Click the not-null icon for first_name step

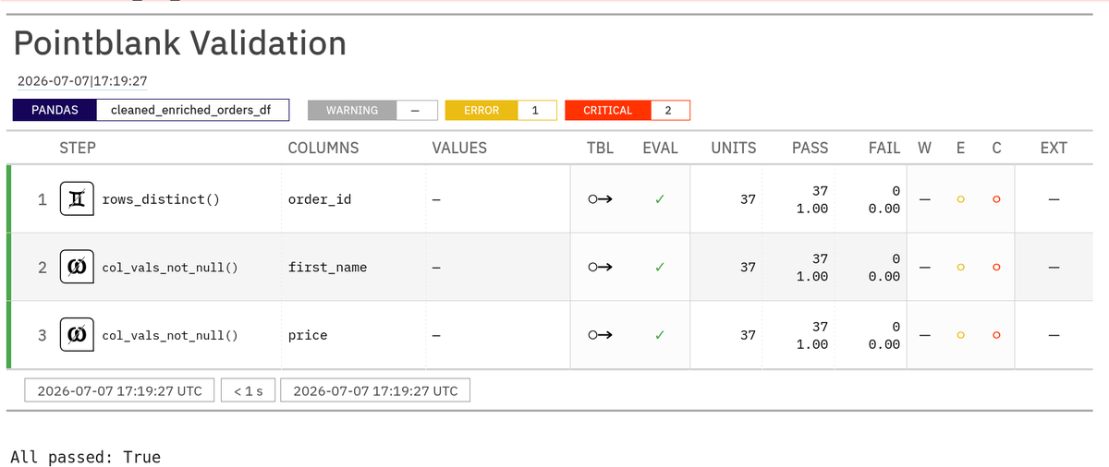tap(76, 267)
